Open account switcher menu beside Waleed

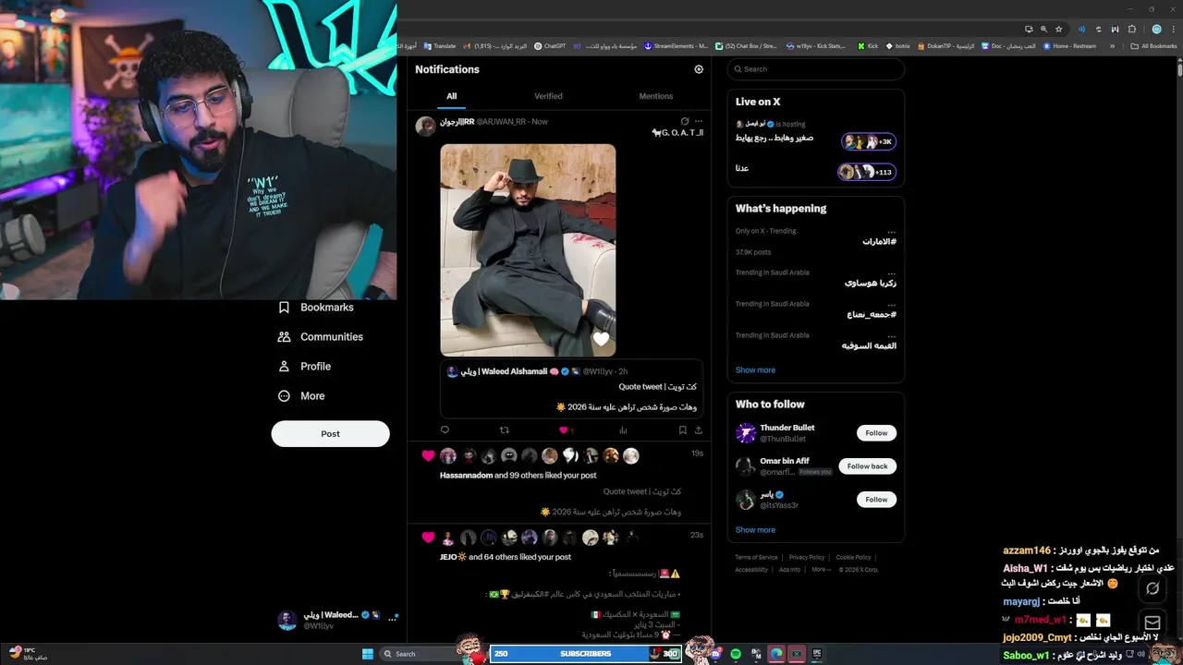click(x=392, y=620)
